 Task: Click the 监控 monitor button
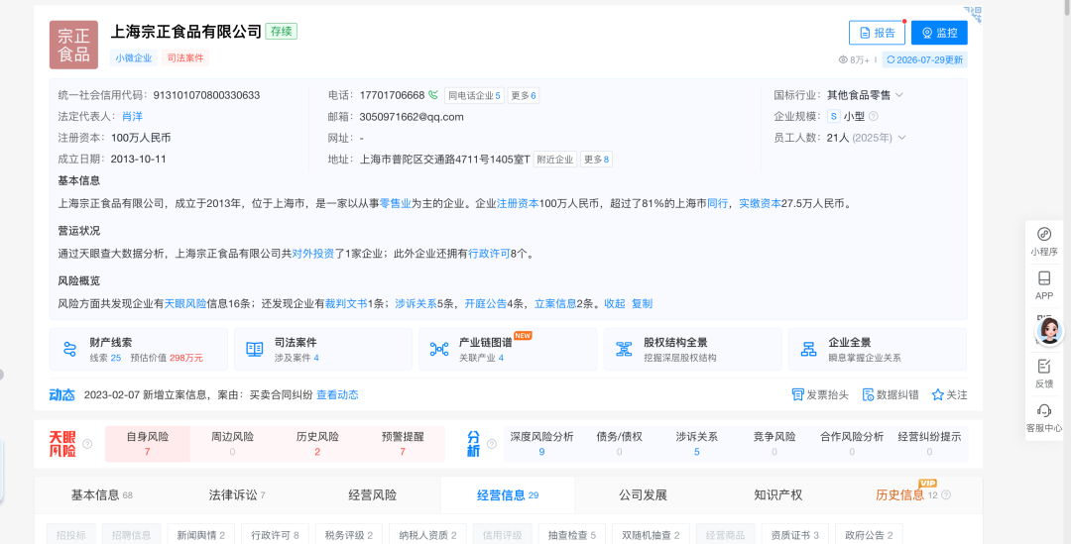939,33
